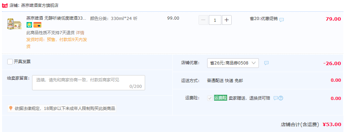Click the 省20:优惠促销 promotion text
This screenshot has width=344, height=132.
coord(263,19)
